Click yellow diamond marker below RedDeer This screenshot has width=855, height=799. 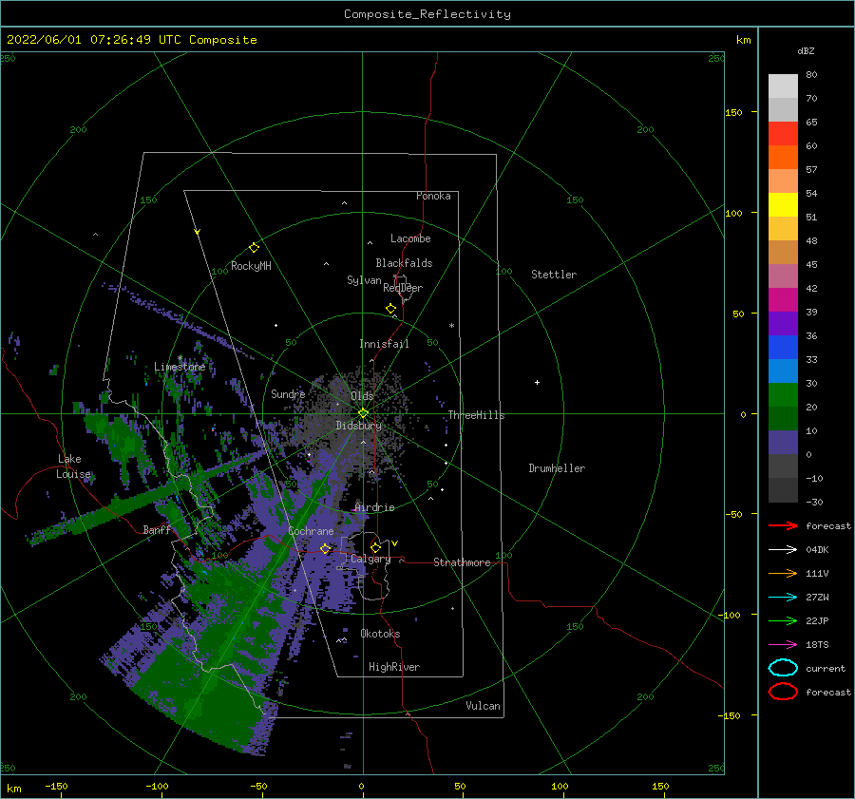[391, 309]
